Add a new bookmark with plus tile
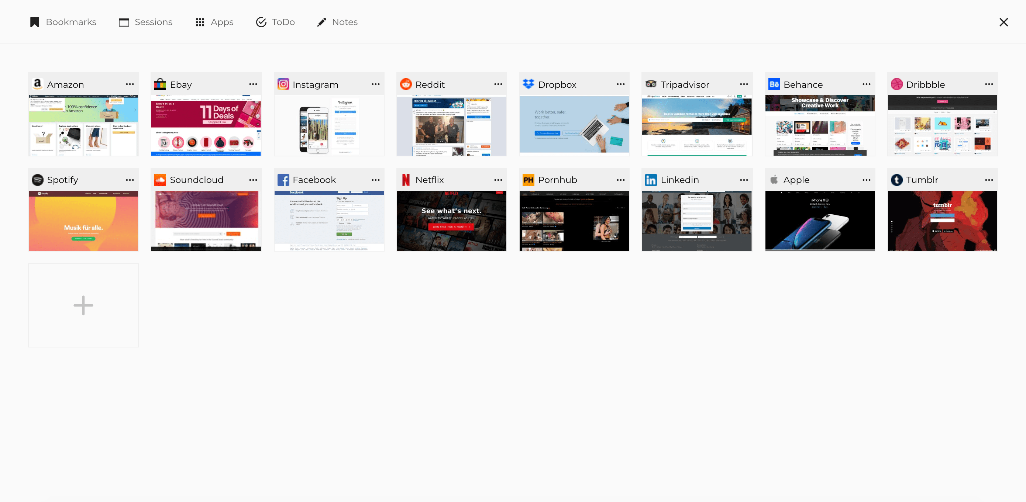1026x502 pixels. (x=83, y=305)
